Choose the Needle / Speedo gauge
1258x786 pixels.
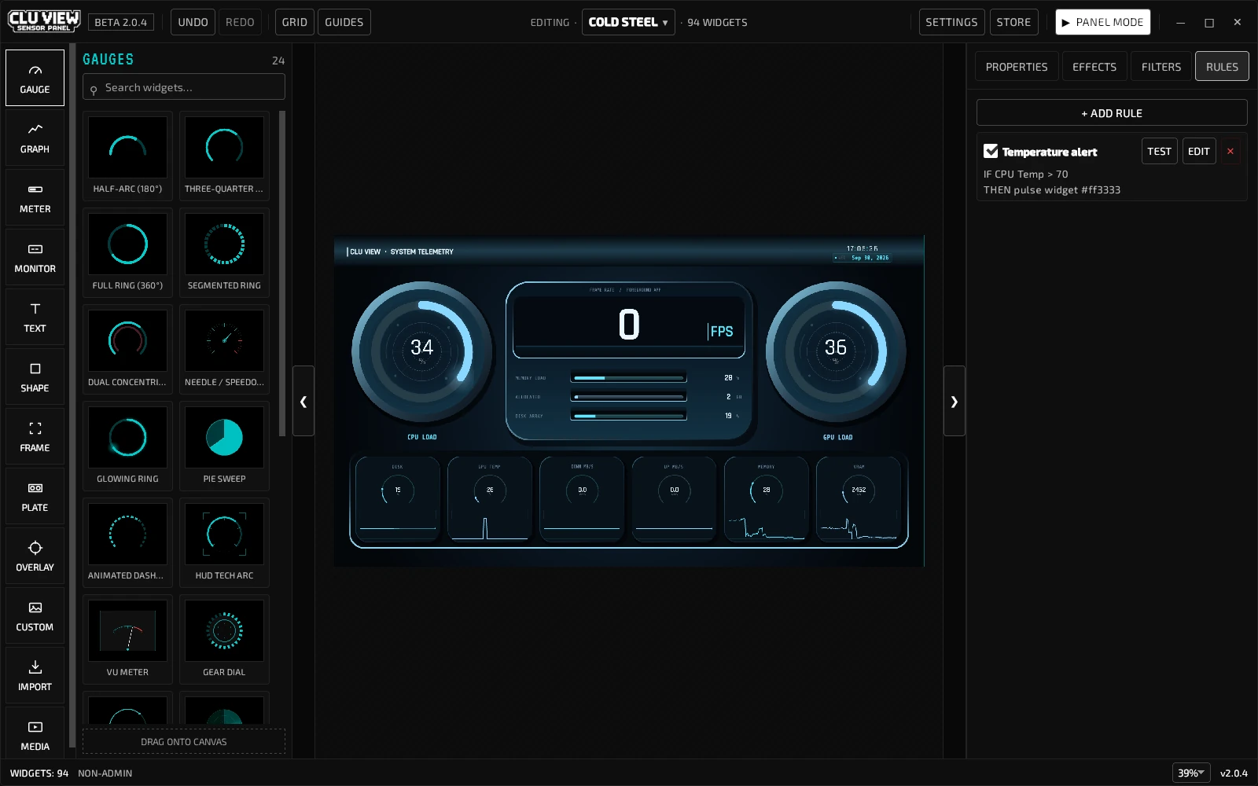coord(224,349)
